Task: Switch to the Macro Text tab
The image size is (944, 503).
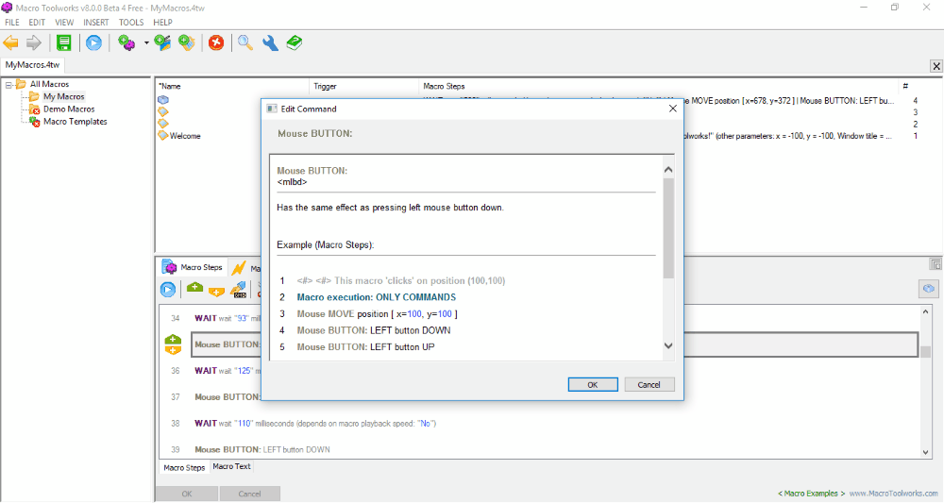Action: (231, 466)
